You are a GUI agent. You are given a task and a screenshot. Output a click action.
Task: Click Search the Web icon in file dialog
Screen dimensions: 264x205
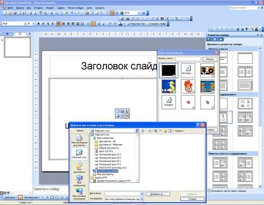click(155, 131)
